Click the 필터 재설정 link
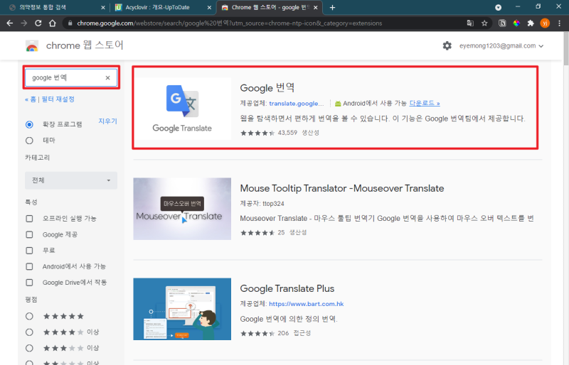Screen dimensions: 569x365 (x=58, y=99)
